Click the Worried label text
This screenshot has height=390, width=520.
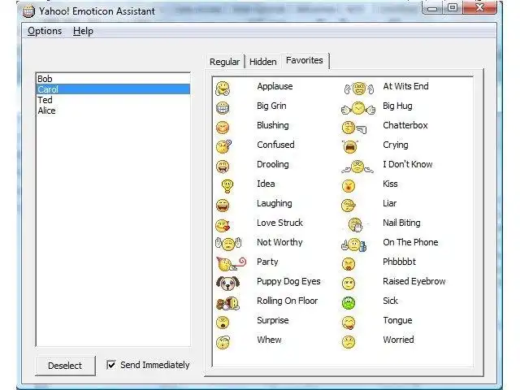(398, 340)
